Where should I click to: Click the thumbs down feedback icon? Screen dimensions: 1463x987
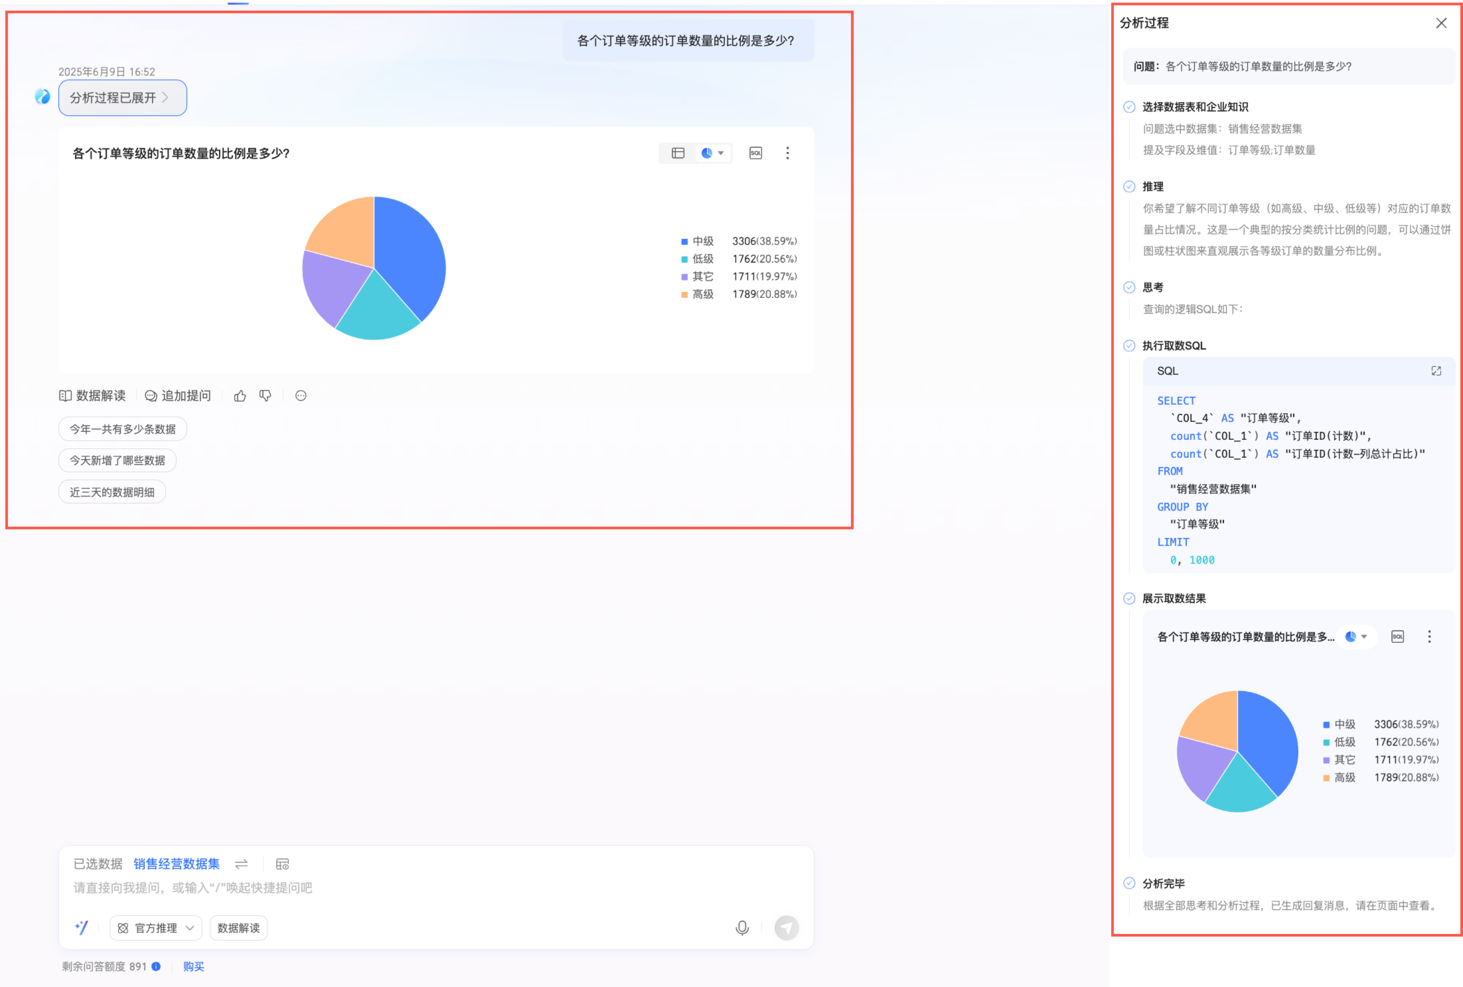point(265,396)
